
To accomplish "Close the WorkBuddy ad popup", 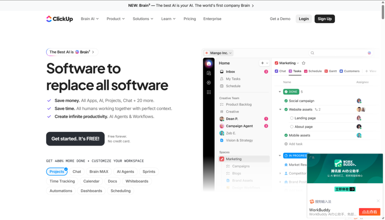I will click(x=378, y=201).
